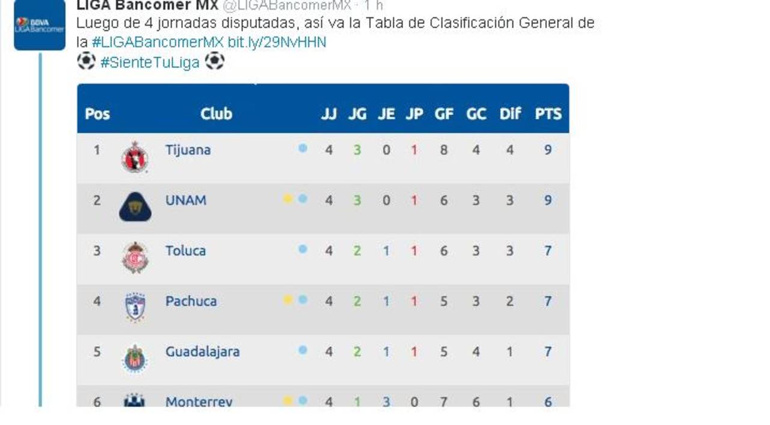Click the Guadalajara team name
770x425 pixels.
(202, 352)
